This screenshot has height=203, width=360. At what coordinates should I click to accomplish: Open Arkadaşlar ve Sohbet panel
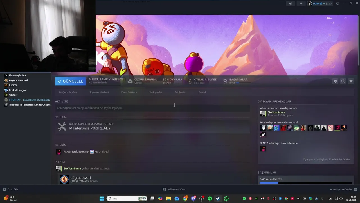pyautogui.click(x=343, y=189)
